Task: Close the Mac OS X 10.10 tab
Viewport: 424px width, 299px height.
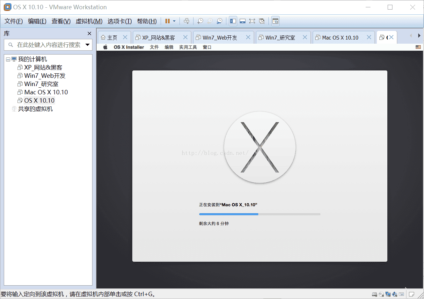Action: (369, 37)
